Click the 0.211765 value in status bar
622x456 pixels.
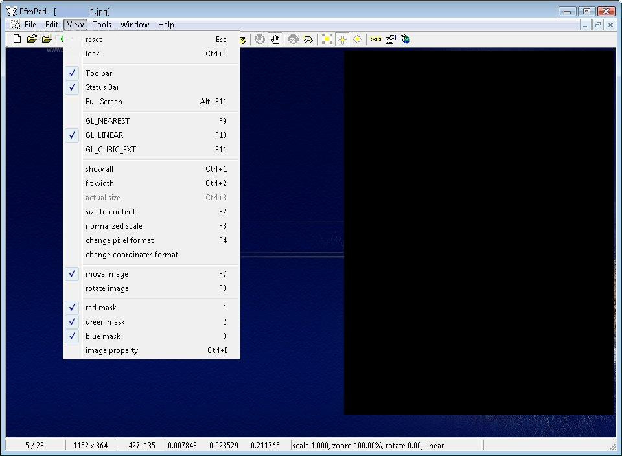point(265,445)
